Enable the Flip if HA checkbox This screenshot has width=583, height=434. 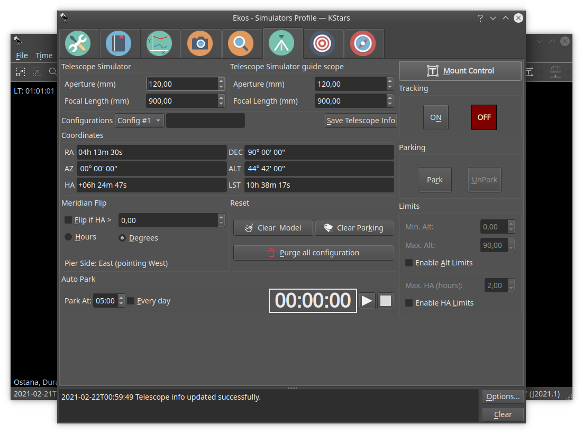pyautogui.click(x=68, y=220)
